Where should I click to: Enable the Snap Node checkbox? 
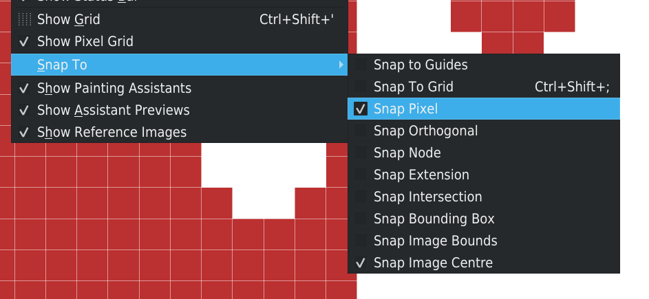pos(360,153)
